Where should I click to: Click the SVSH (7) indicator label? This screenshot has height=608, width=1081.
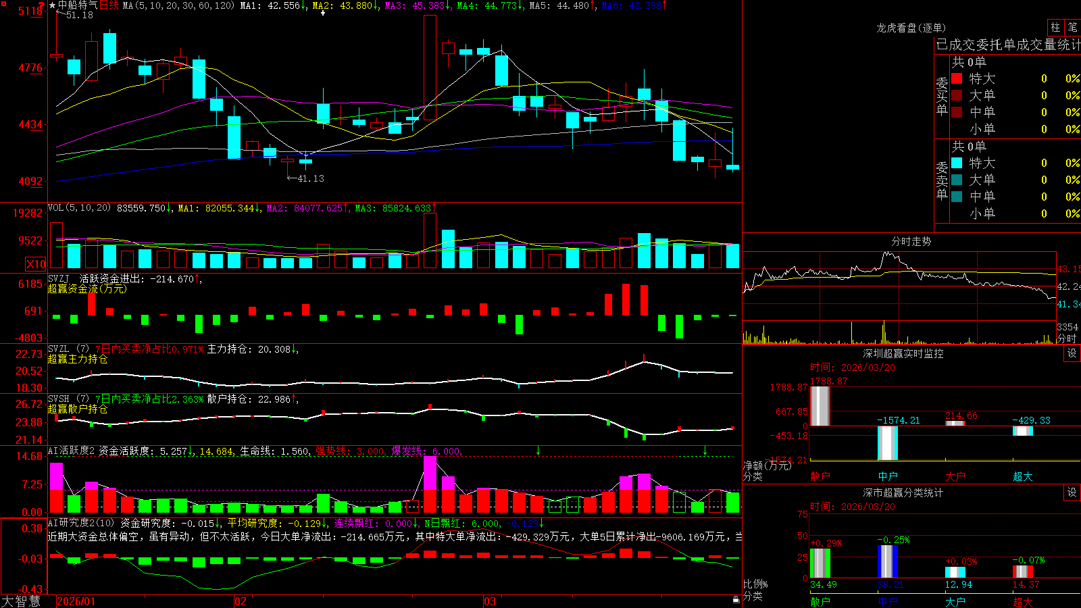click(68, 399)
